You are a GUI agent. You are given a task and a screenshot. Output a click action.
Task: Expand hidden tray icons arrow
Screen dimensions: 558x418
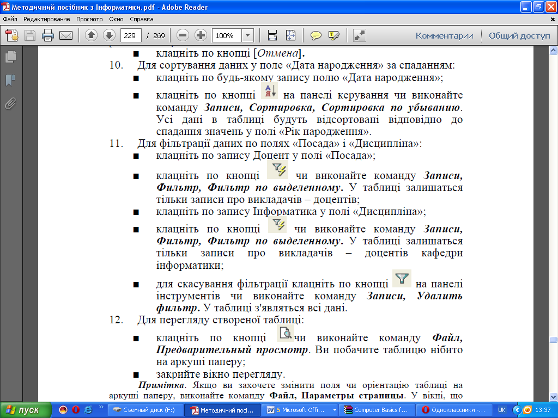pos(517,410)
